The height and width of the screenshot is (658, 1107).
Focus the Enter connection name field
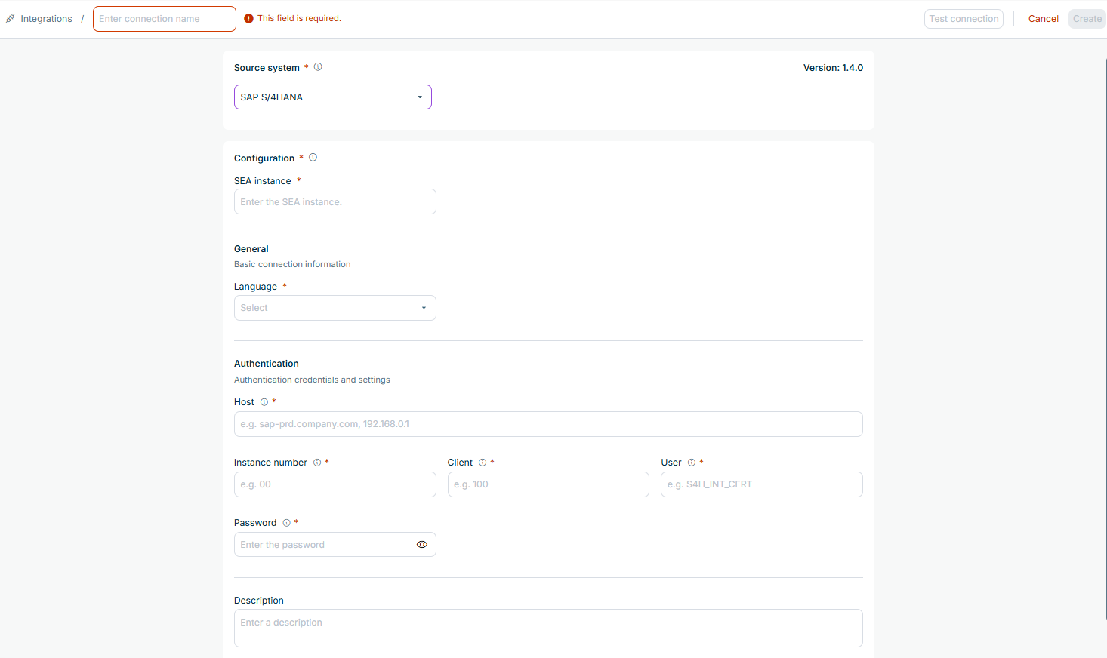165,19
